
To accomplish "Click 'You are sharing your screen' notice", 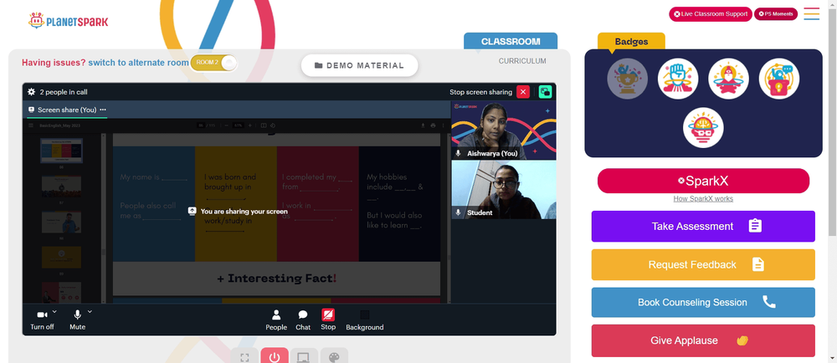I will (238, 212).
